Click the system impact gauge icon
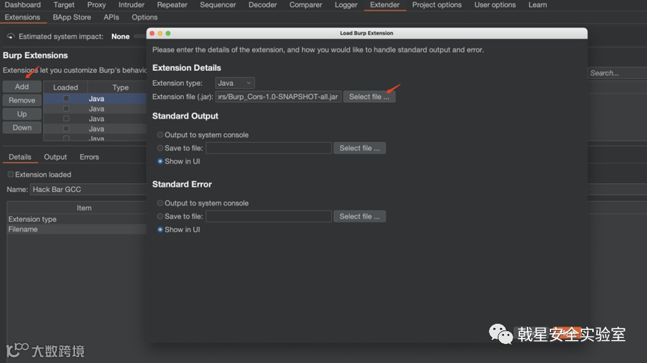 pyautogui.click(x=11, y=37)
